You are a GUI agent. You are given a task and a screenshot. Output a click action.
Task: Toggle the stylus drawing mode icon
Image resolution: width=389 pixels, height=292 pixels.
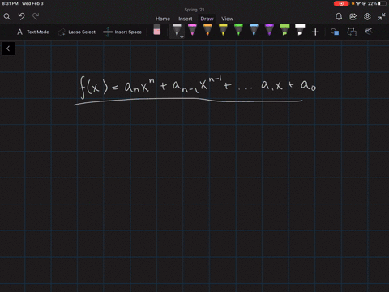click(x=369, y=32)
